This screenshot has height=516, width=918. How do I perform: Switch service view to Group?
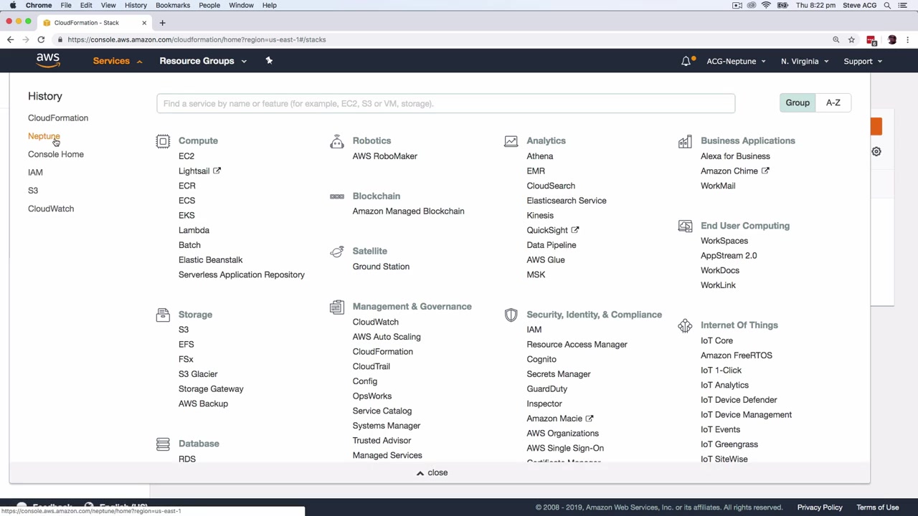(x=797, y=102)
